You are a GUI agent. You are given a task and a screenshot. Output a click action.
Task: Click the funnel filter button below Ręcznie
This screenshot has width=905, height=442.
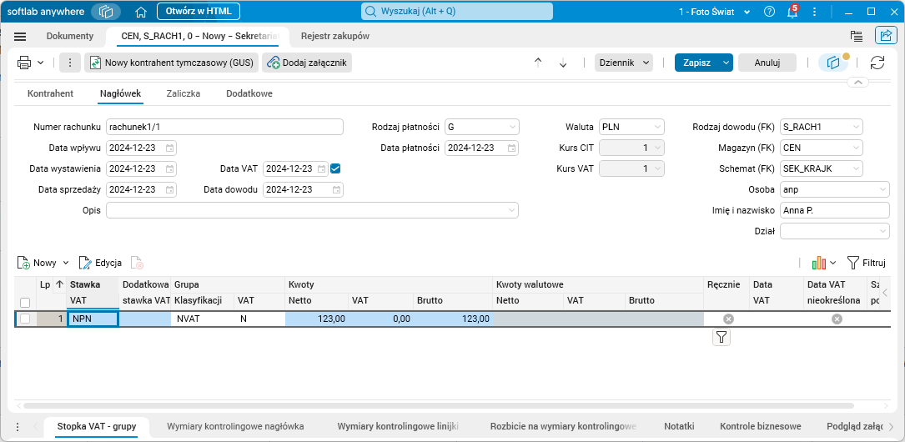(x=721, y=337)
